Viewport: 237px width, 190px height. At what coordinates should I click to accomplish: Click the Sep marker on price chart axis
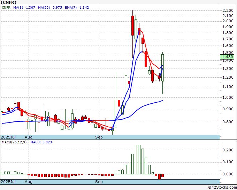[x=99, y=137]
